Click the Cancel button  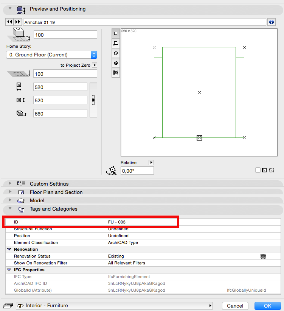235,306
